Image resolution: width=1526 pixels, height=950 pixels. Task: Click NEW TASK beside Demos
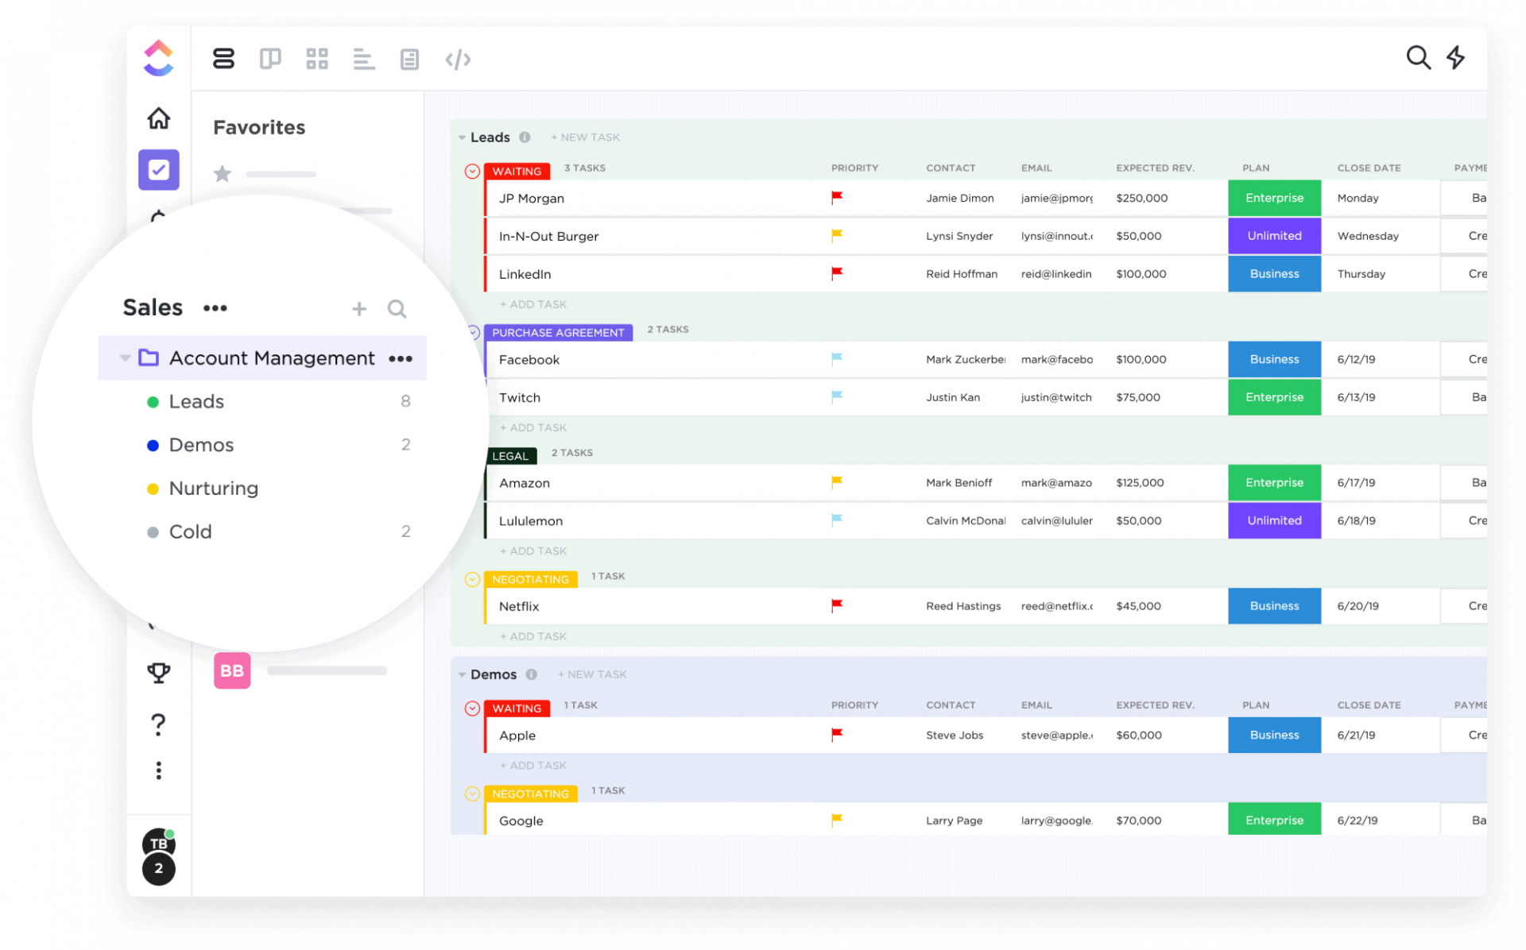click(592, 674)
